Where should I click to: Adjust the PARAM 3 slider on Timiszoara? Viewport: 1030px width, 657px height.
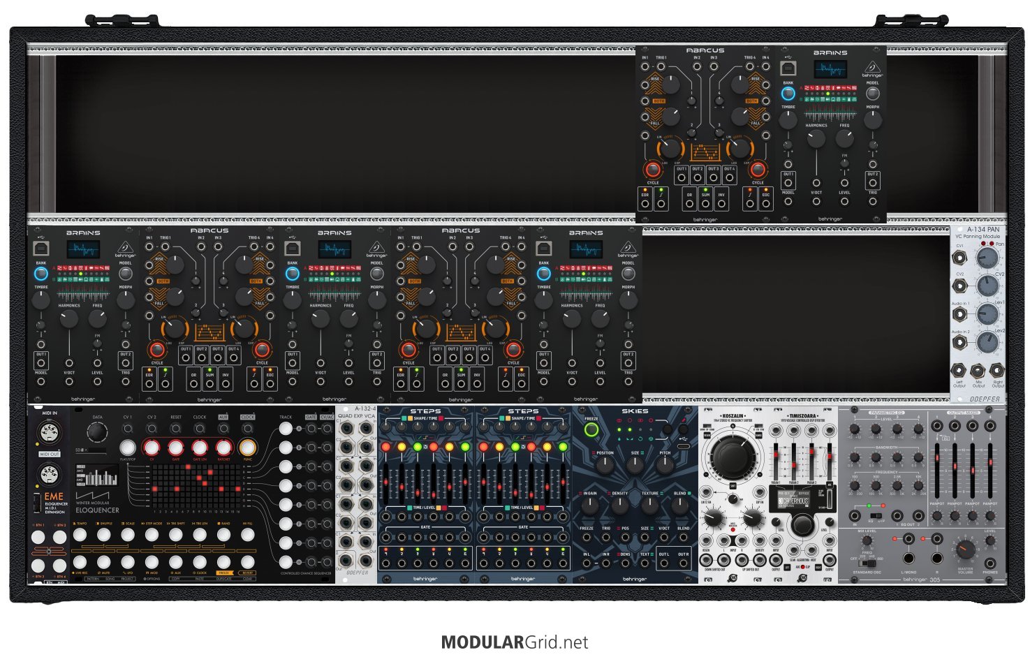[x=812, y=461]
